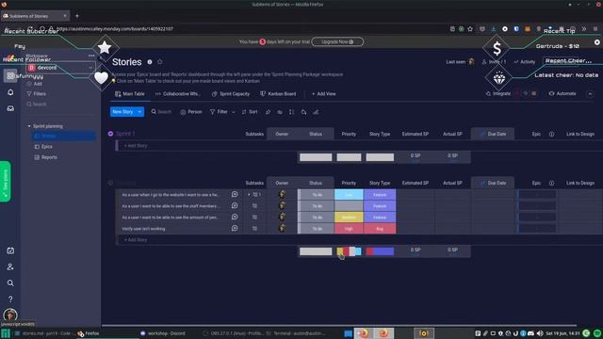Collapse the Sprint 1 group
The height and width of the screenshot is (339, 603).
111,134
